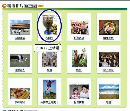Click the 默契 caption link

click(x=79, y=70)
